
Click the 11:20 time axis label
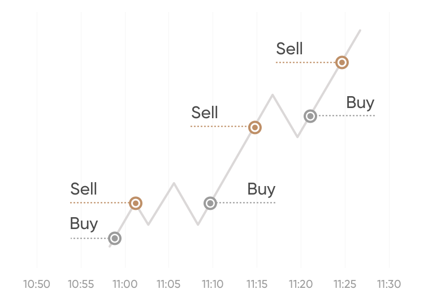point(301,284)
